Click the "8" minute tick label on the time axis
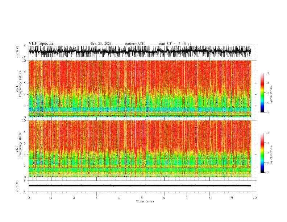 [x=209, y=198]
